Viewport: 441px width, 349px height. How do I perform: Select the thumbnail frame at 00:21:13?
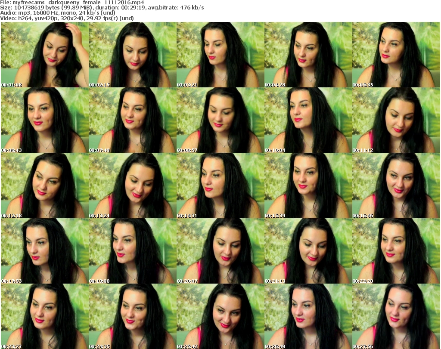[x=308, y=251]
